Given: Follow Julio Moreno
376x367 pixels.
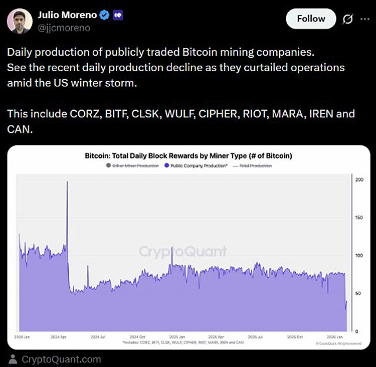Looking at the screenshot, I should (311, 19).
